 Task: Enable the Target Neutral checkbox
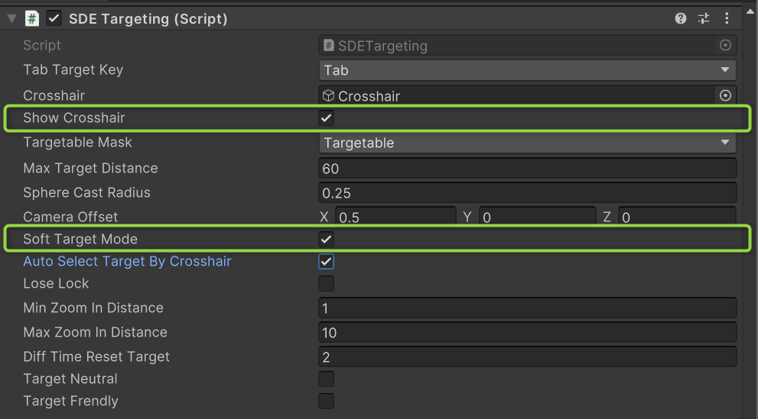[327, 379]
